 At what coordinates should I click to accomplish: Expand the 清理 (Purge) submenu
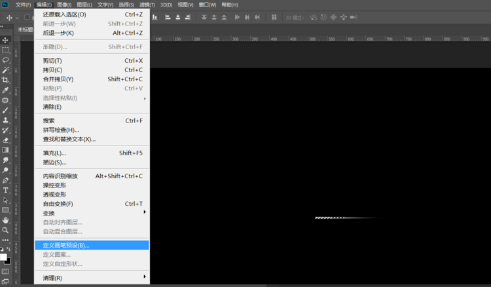point(92,278)
